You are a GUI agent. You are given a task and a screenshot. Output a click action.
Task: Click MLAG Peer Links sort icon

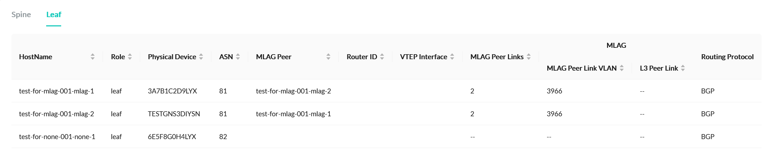529,57
